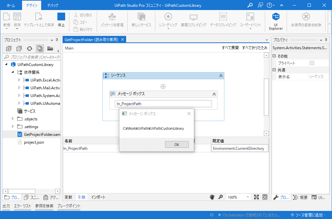
Task: Activate the pan hand tool
Action: coord(212,197)
